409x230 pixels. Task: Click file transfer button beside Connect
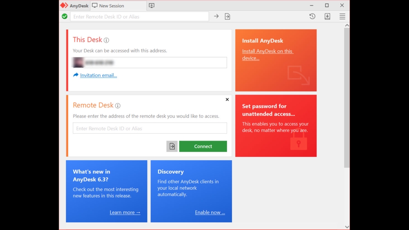pyautogui.click(x=172, y=146)
